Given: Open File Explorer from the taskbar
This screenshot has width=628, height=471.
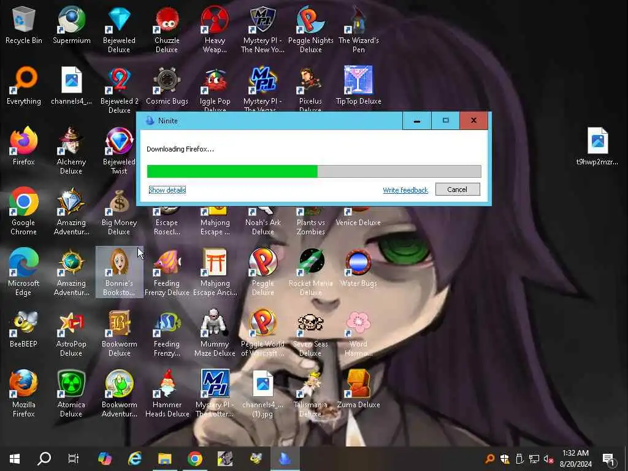Looking at the screenshot, I should coord(164,459).
